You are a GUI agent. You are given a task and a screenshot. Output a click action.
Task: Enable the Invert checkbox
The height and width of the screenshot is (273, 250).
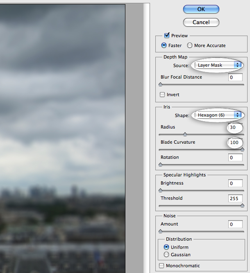(x=162, y=95)
